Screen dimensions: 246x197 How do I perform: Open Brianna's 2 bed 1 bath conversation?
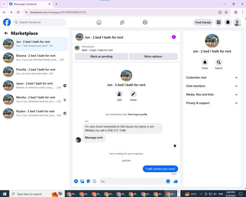[x=34, y=58]
